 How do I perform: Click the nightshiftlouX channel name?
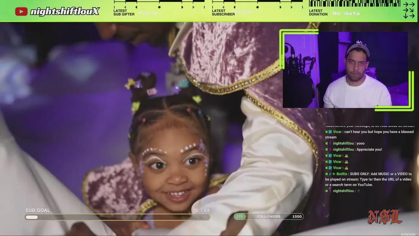[64, 12]
